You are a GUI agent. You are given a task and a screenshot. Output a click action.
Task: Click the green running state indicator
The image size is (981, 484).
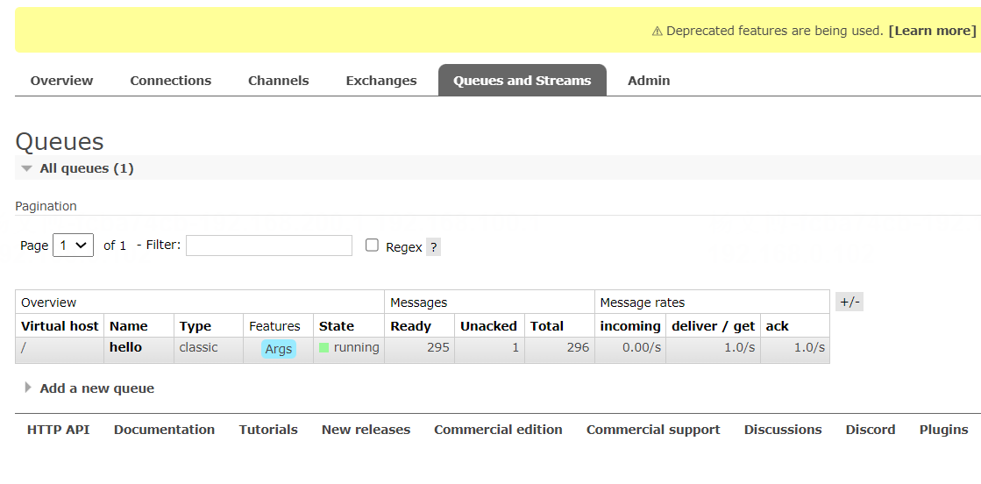(x=324, y=348)
